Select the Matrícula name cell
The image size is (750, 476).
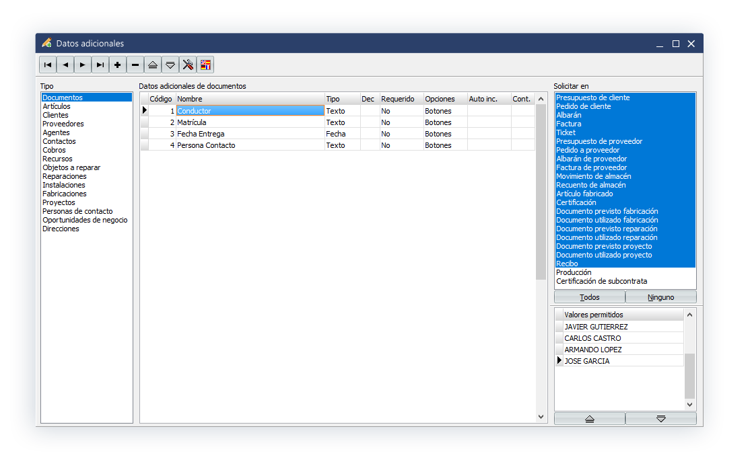(249, 122)
